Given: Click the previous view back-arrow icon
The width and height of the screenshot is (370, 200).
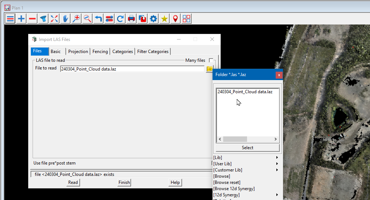Looking at the screenshot, I should [98, 19].
